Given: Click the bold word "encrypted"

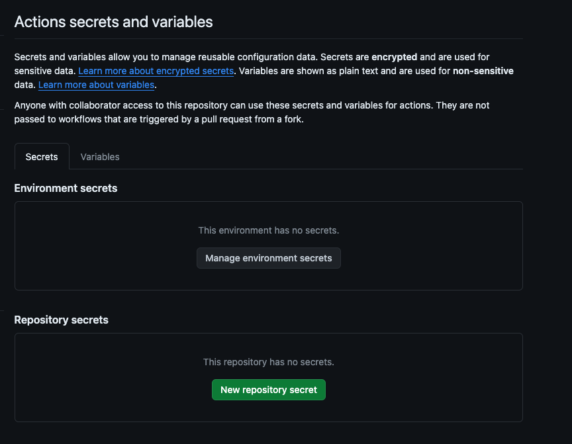Looking at the screenshot, I should coord(394,57).
